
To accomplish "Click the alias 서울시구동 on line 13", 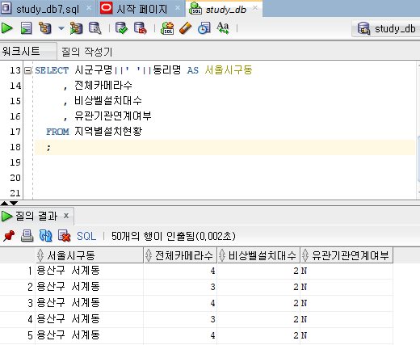I will (229, 70).
